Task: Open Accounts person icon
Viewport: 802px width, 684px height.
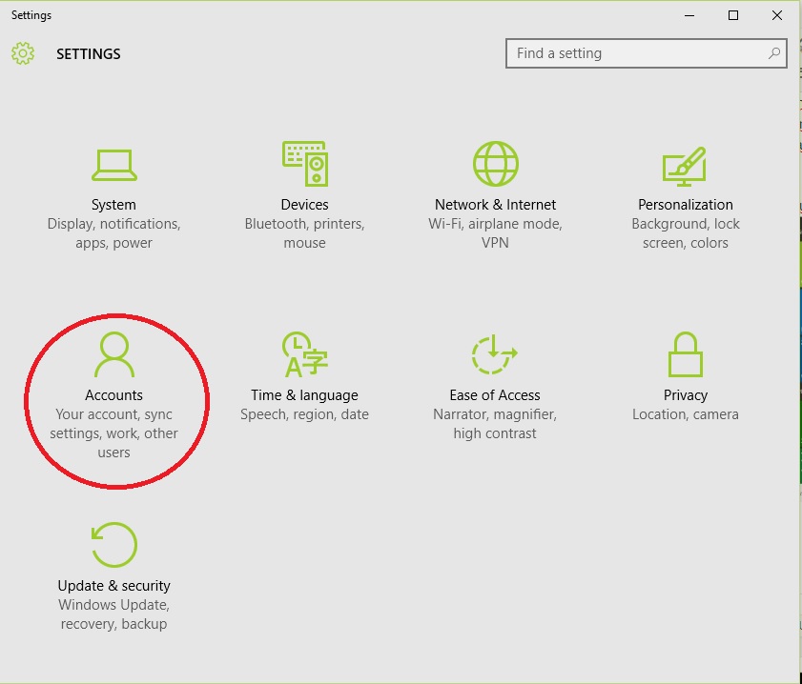Action: point(114,354)
